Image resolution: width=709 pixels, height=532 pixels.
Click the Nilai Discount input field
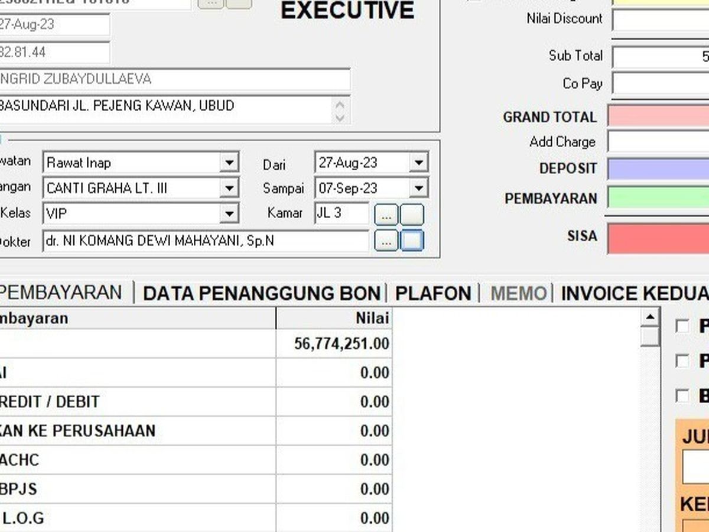coord(660,20)
